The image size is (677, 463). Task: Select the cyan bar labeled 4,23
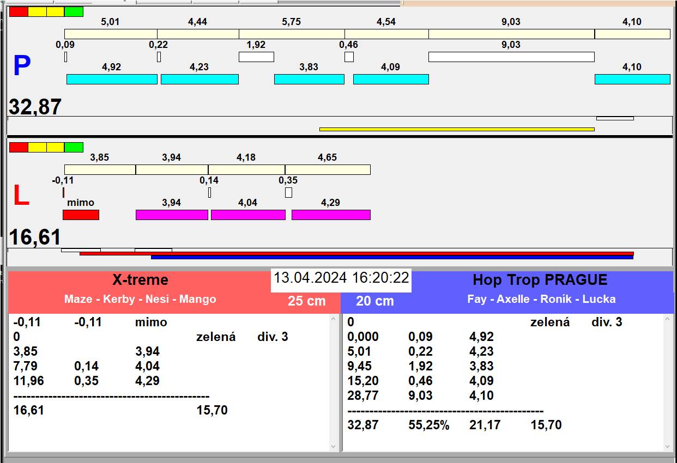(x=200, y=79)
